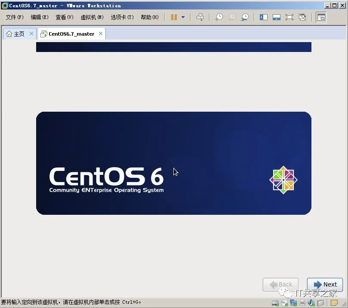The width and height of the screenshot is (348, 308).
Task: Click the CentOS logo emblem
Action: (x=283, y=180)
